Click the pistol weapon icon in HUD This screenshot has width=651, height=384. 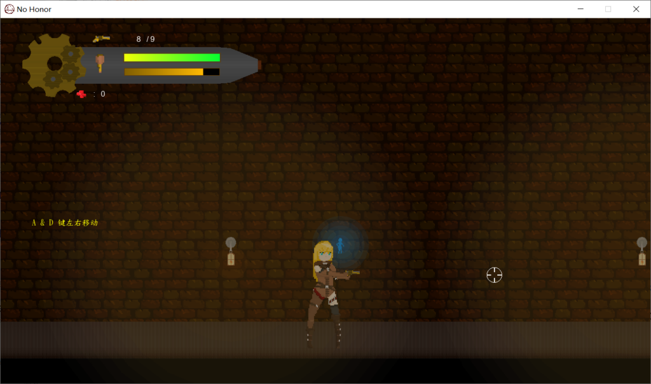tap(101, 39)
